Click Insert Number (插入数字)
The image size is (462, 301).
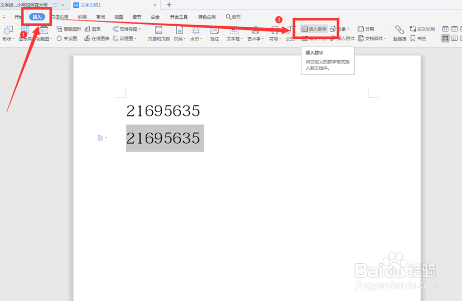point(314,29)
